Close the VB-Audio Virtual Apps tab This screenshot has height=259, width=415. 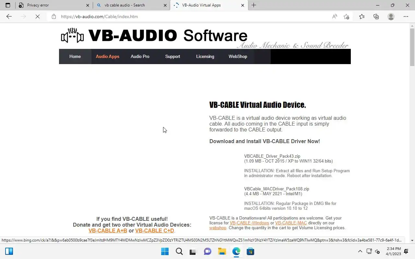pyautogui.click(x=243, y=5)
